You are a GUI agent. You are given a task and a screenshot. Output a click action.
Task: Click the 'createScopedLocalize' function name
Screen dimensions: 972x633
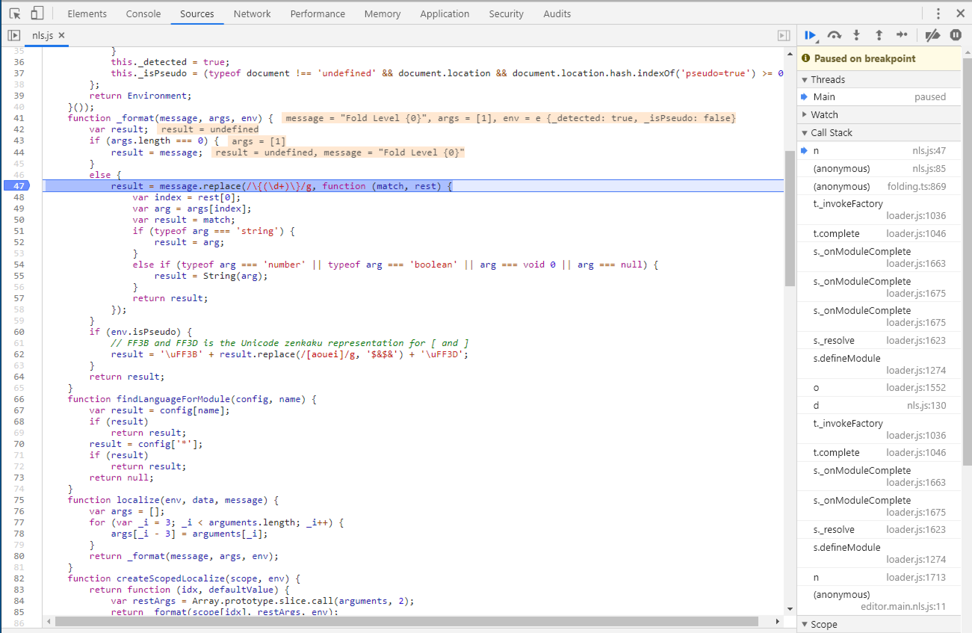click(x=171, y=578)
